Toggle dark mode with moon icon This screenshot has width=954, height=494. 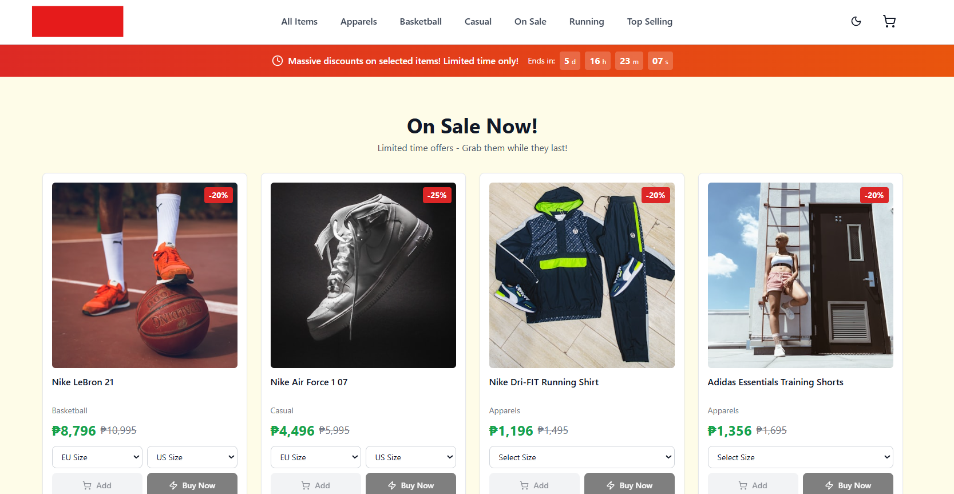coord(856,21)
